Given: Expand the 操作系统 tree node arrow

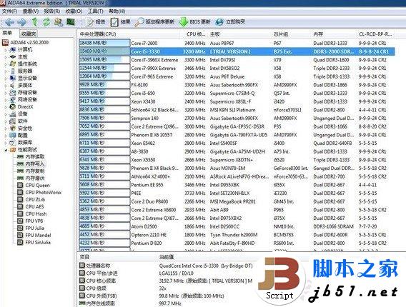Looking at the screenshot, I should (x=6, y=64).
